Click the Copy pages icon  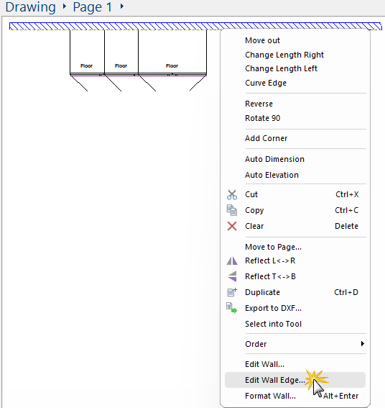[x=232, y=210]
